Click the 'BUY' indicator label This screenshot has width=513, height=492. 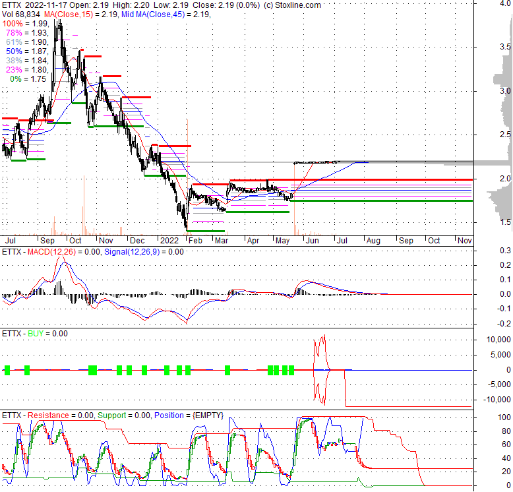click(36, 334)
